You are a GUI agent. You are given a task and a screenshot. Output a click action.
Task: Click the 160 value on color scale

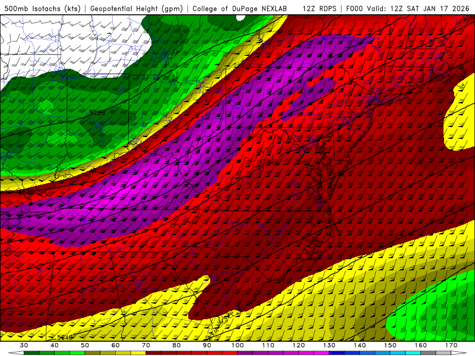coord(421,345)
